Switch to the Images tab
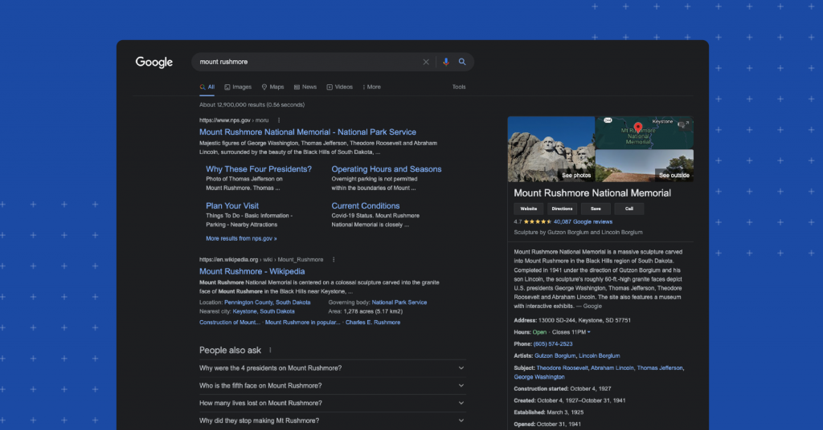 [238, 87]
